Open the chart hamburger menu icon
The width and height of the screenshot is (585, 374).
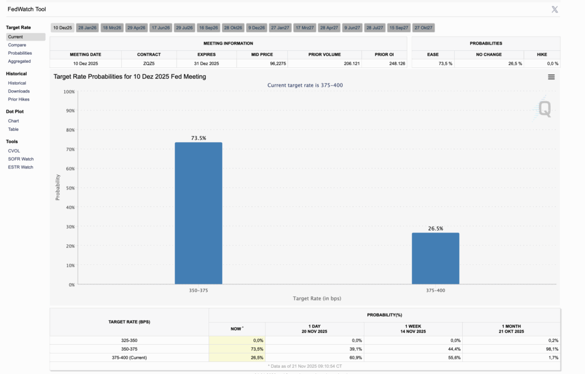[x=551, y=77]
